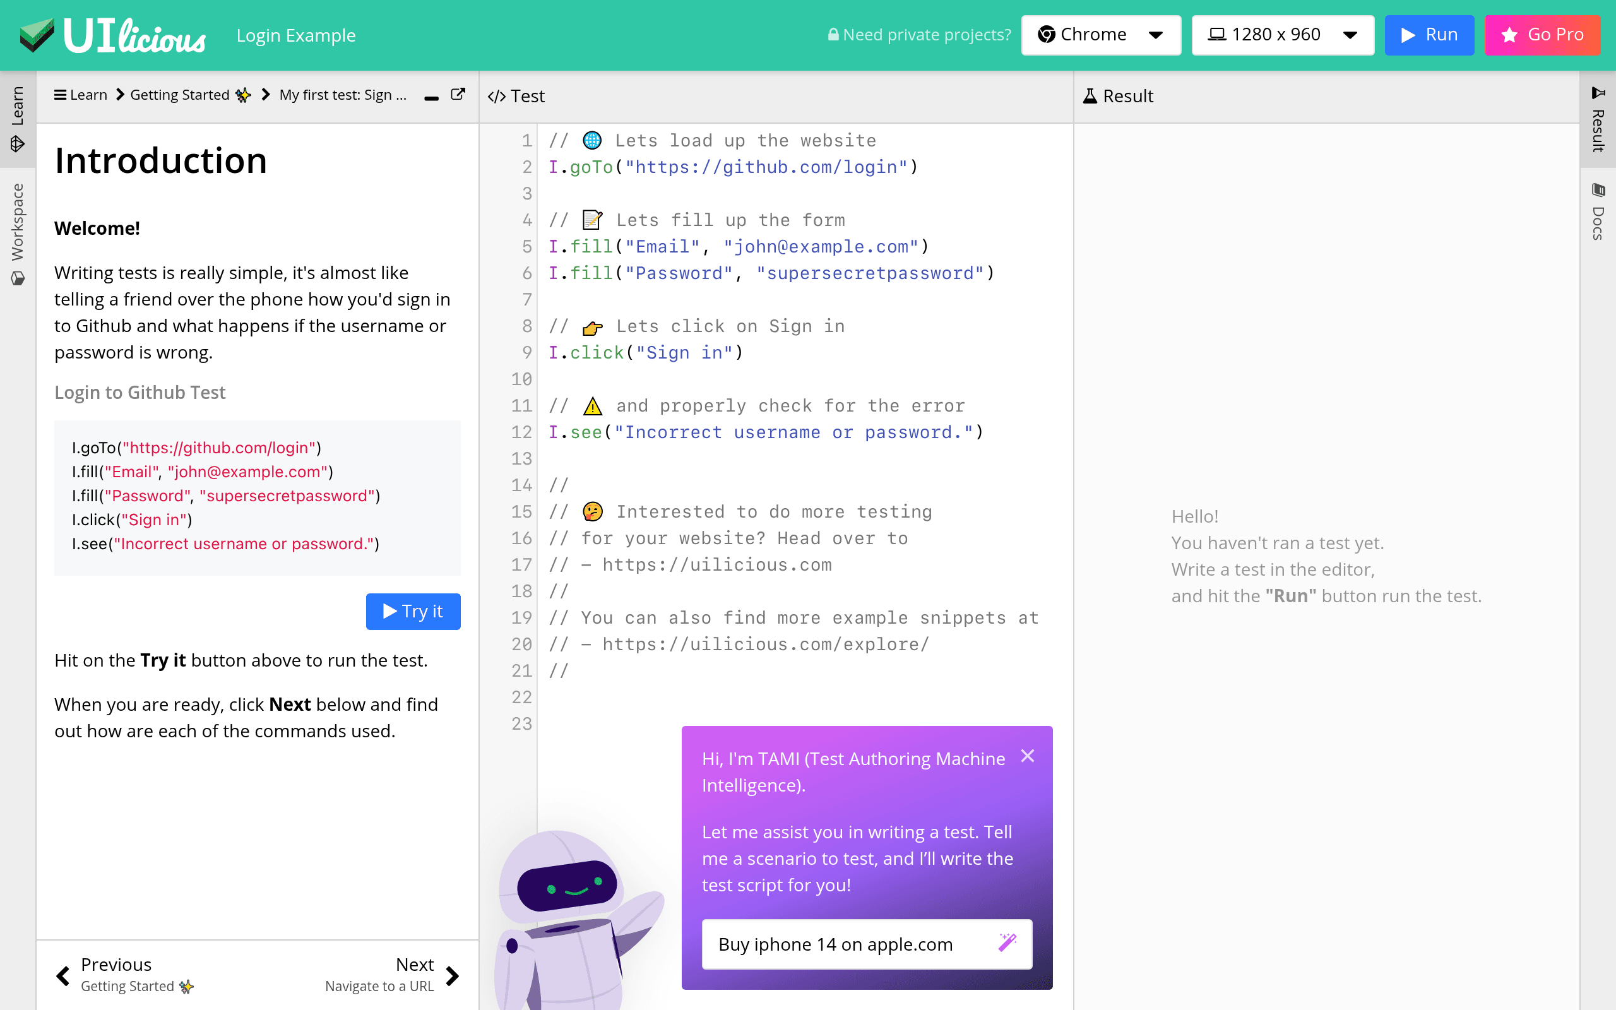Open the Result side tab

(1598, 119)
